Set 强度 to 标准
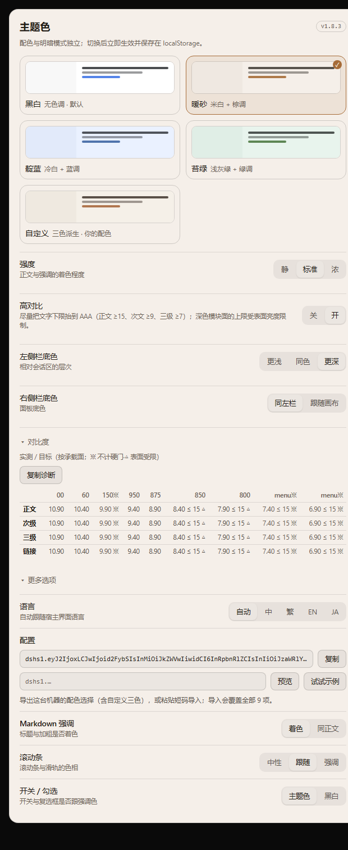 [x=310, y=269]
